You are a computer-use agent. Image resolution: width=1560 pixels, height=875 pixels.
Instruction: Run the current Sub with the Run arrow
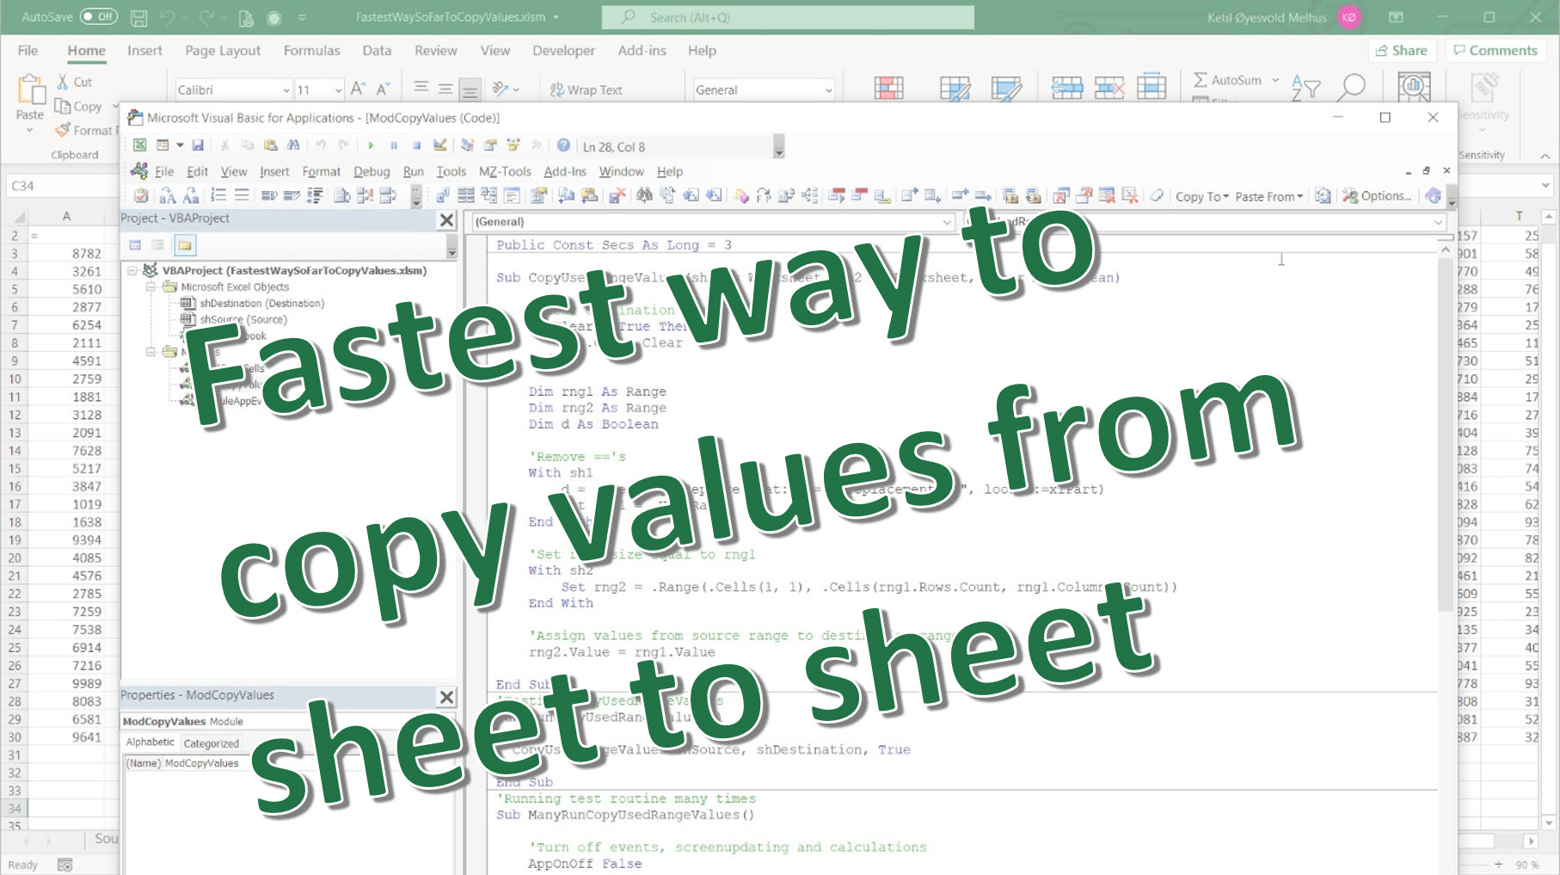(x=371, y=145)
